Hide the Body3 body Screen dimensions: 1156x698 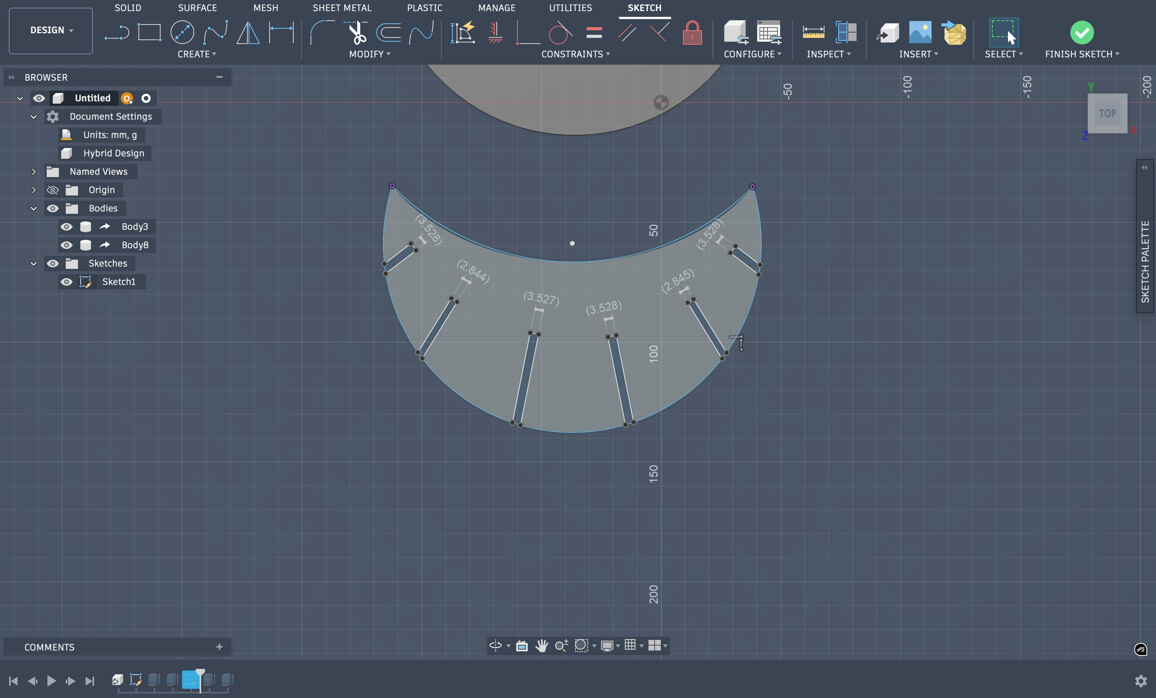(66, 226)
